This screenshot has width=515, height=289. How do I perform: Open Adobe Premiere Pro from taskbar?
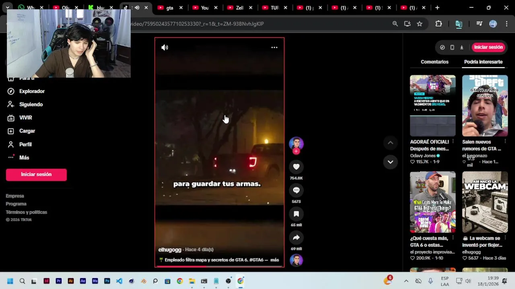pyautogui.click(x=59, y=281)
